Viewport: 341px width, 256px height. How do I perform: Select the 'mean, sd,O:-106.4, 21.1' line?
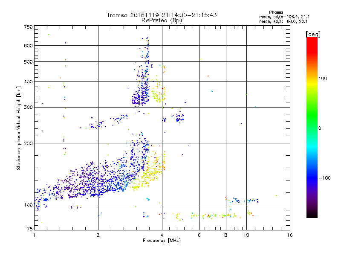click(284, 17)
